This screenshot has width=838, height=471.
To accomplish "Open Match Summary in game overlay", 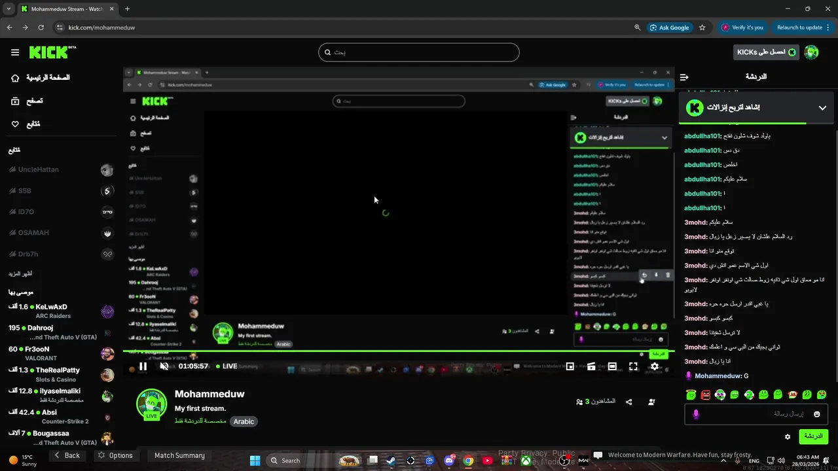I will pyautogui.click(x=179, y=455).
